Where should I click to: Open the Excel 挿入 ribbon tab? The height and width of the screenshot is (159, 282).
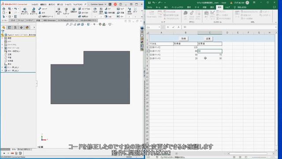pyautogui.click(x=166, y=8)
